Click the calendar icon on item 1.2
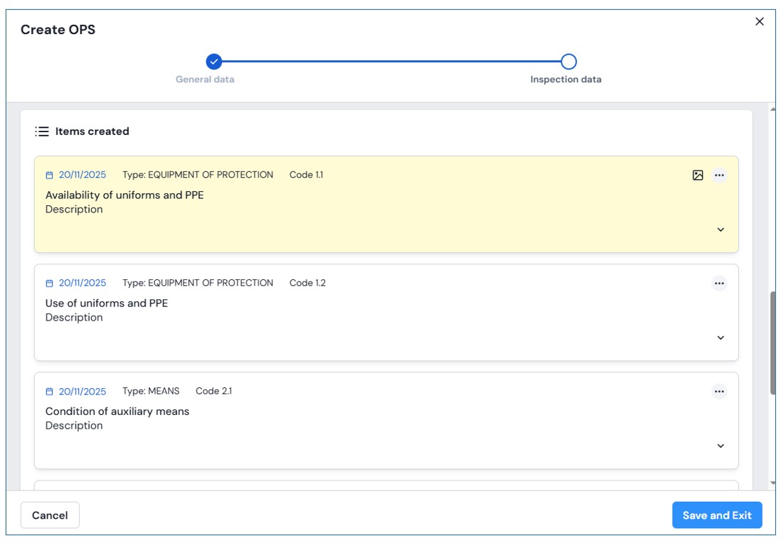783x543 pixels. pyautogui.click(x=50, y=284)
